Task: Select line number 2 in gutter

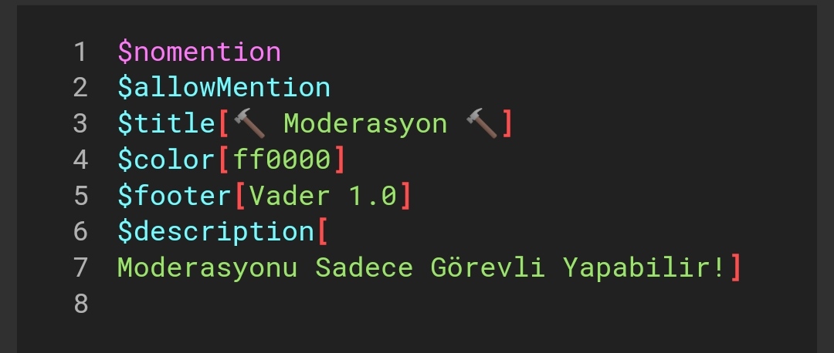Action: (80, 87)
